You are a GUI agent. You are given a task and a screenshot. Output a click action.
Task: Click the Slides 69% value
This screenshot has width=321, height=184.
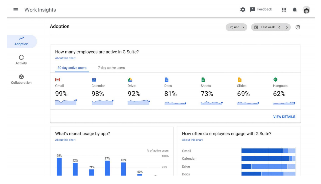243,94
